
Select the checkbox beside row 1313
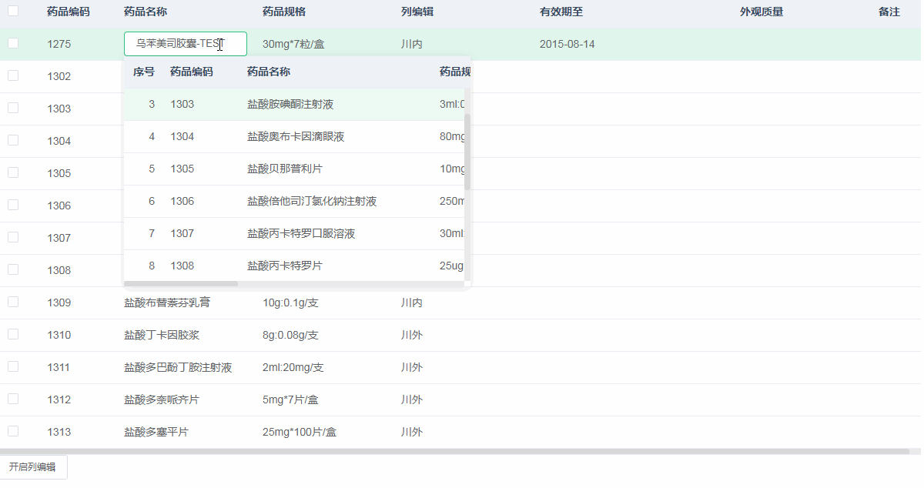pos(13,431)
